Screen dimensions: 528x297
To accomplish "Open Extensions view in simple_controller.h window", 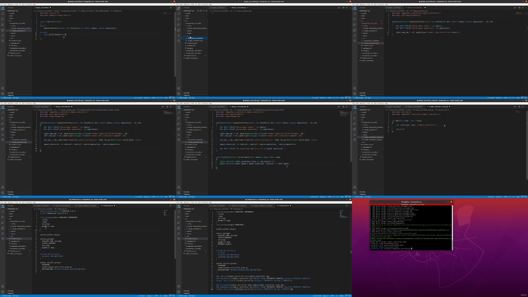I will coord(3,30).
